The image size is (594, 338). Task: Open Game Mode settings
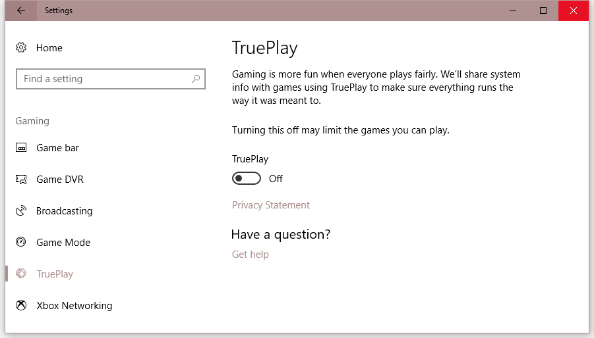tap(63, 243)
